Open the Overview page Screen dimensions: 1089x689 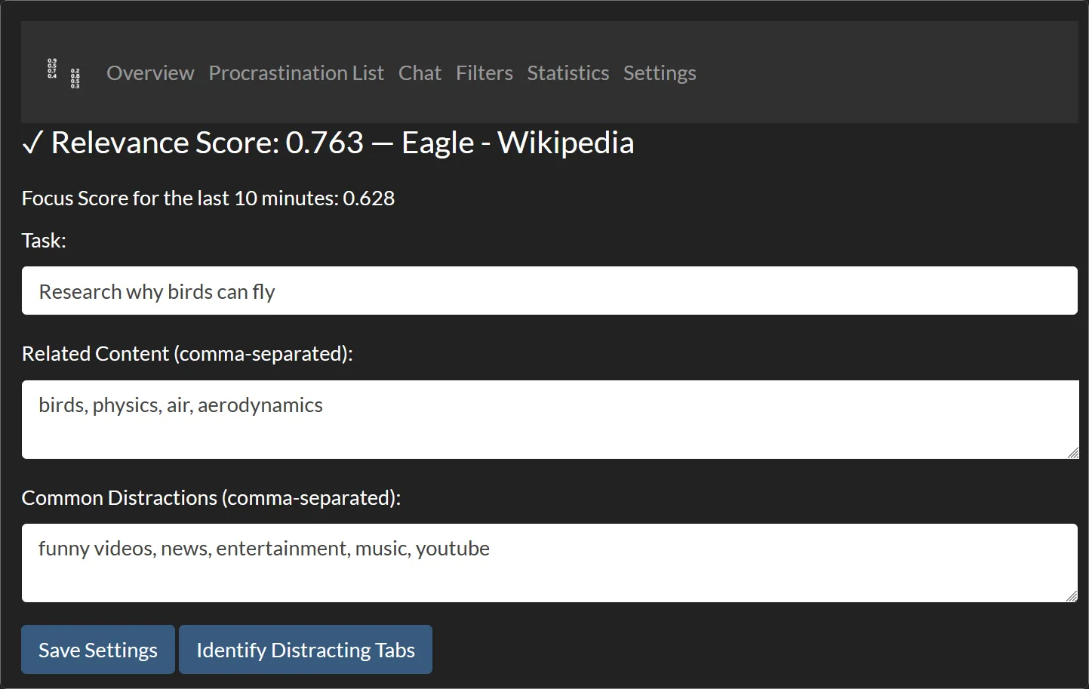coord(150,73)
